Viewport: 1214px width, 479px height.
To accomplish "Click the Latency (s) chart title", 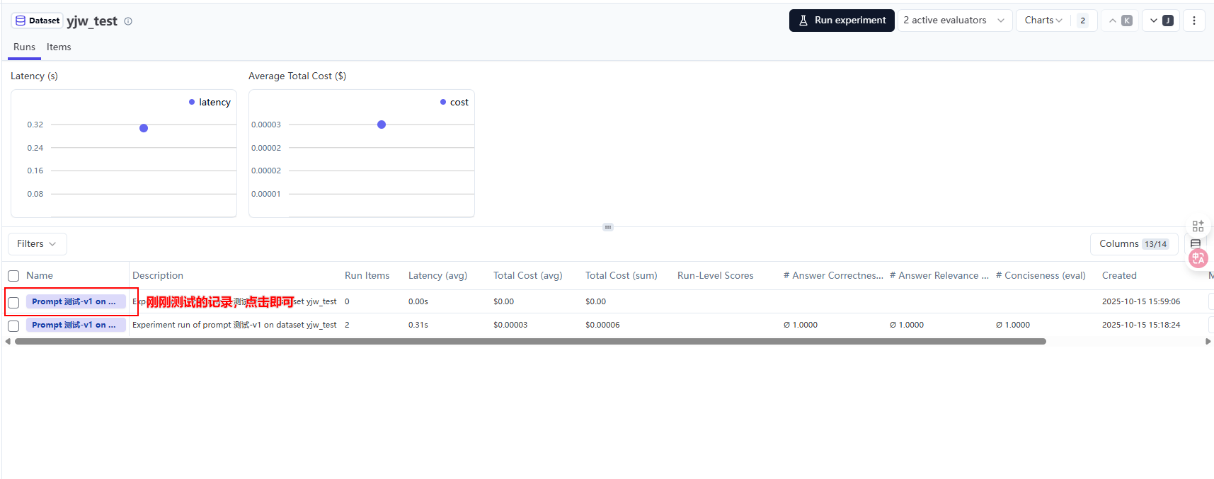I will point(34,76).
